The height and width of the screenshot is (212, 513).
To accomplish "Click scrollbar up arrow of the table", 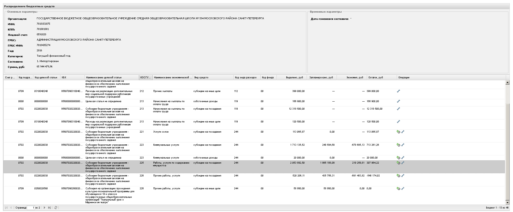I will [507, 83].
